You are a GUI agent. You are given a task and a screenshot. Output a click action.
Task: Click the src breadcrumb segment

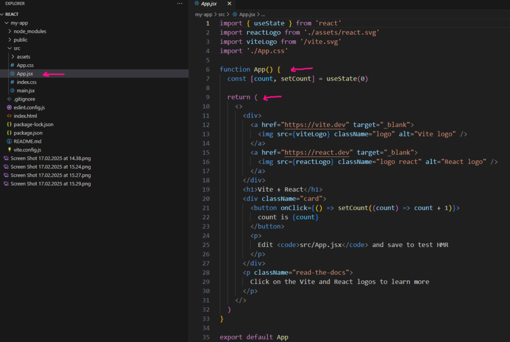(222, 14)
